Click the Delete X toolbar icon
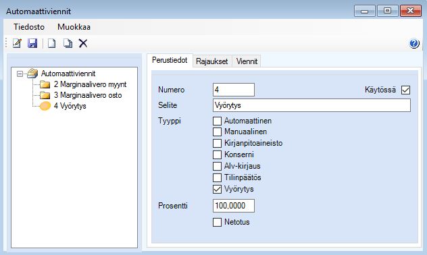 pos(83,43)
